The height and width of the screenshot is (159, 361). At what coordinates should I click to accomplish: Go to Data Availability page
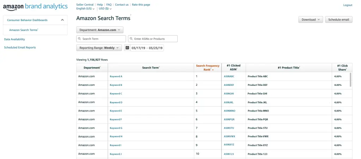pyautogui.click(x=14, y=39)
